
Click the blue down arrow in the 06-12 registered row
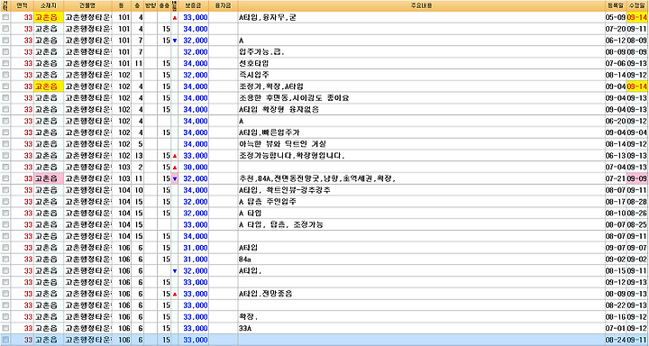coord(174,41)
